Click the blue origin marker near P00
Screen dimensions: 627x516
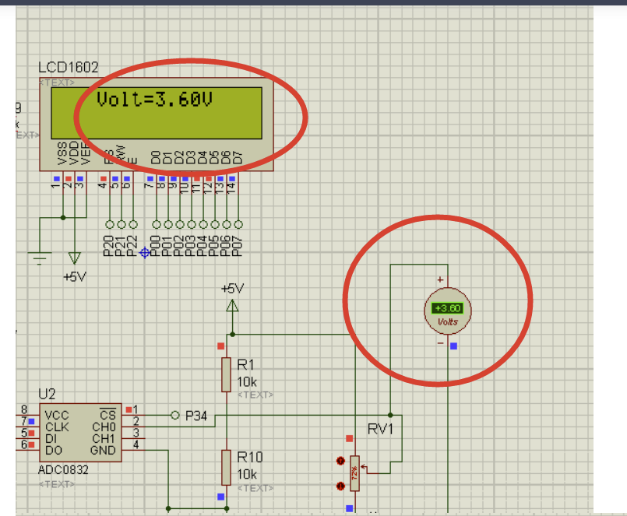click(145, 253)
